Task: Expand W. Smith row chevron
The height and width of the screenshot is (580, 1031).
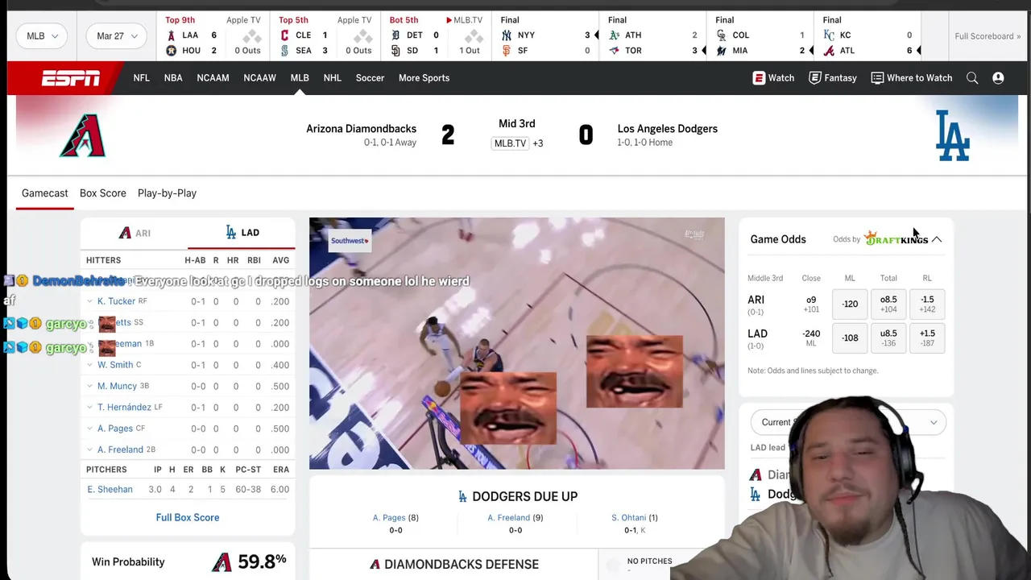Action: [89, 365]
